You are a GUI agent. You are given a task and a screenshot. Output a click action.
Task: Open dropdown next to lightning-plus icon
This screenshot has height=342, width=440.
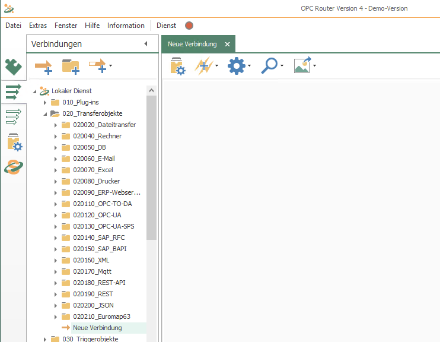pos(216,65)
